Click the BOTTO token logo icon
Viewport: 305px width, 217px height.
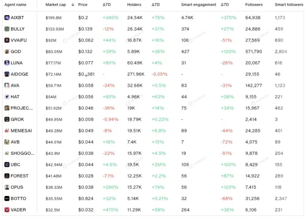coord(6,198)
